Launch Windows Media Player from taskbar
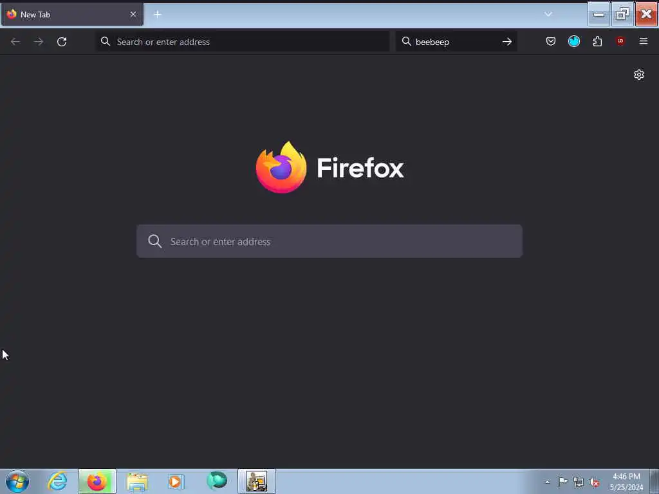Screen dimensions: 659x494 [176, 481]
